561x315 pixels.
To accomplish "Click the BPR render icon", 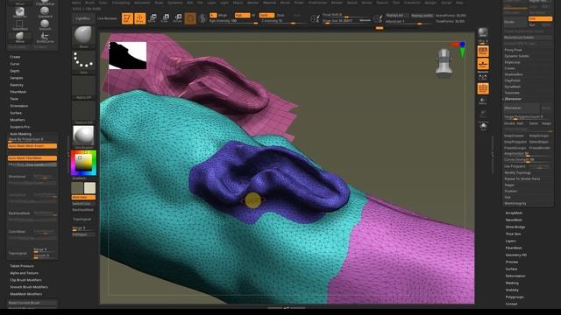I will pyautogui.click(x=483, y=33).
